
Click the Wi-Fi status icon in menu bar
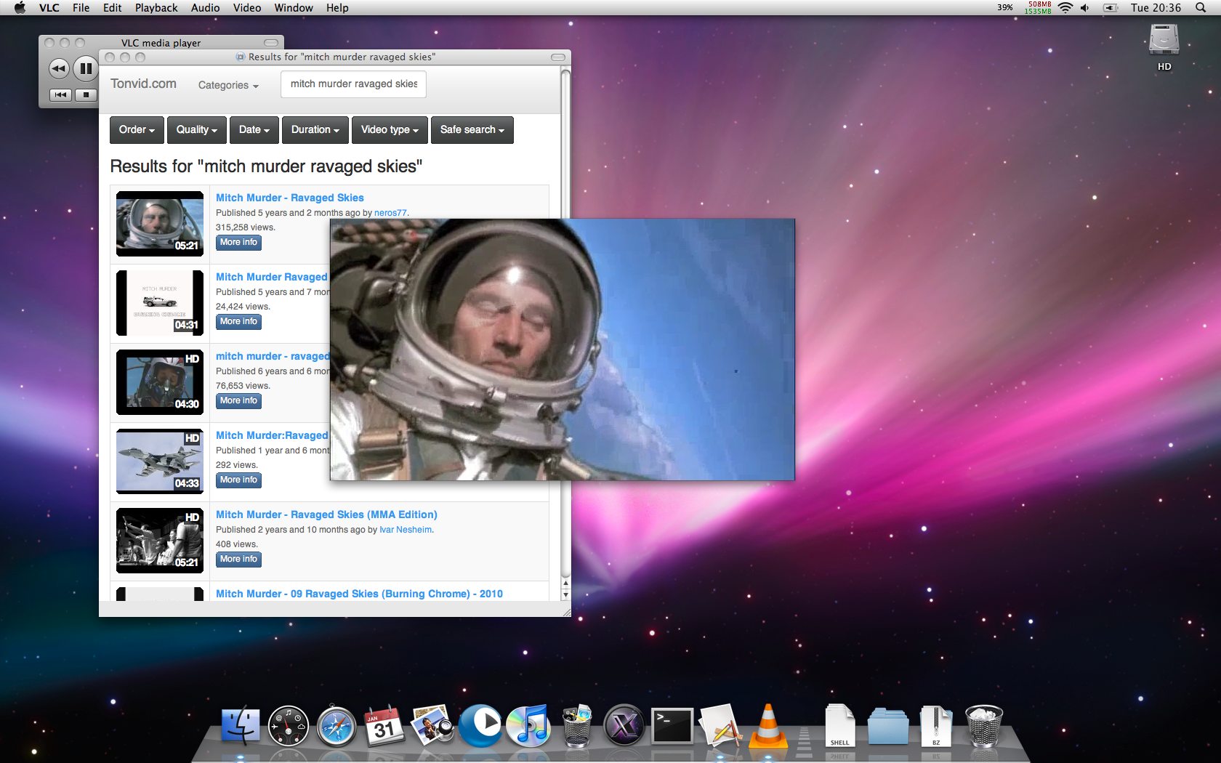click(1065, 8)
